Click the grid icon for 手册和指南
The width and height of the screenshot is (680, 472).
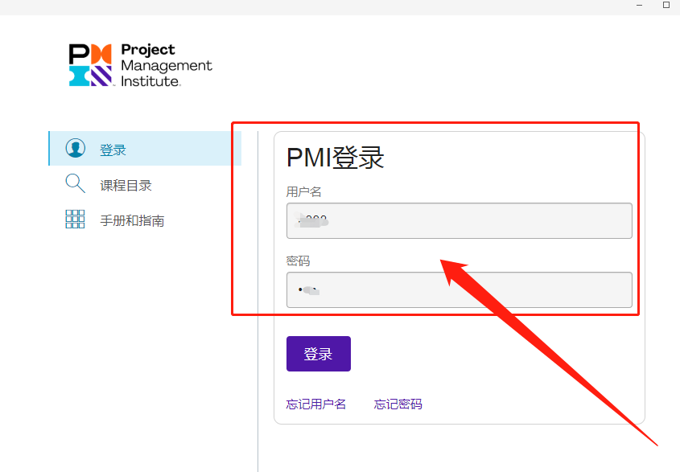[75, 220]
